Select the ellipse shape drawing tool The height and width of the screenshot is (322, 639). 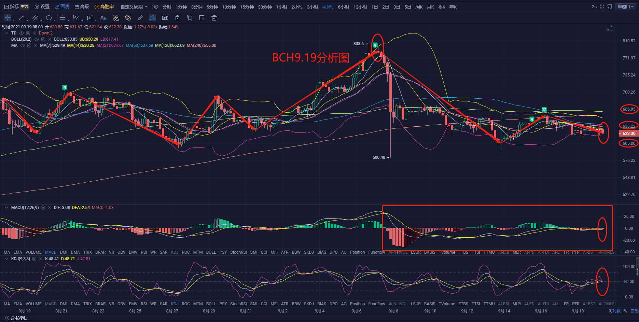(49, 18)
